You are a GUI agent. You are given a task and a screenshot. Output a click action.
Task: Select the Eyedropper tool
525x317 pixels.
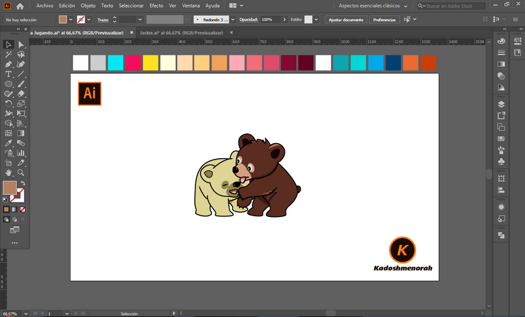(x=8, y=143)
